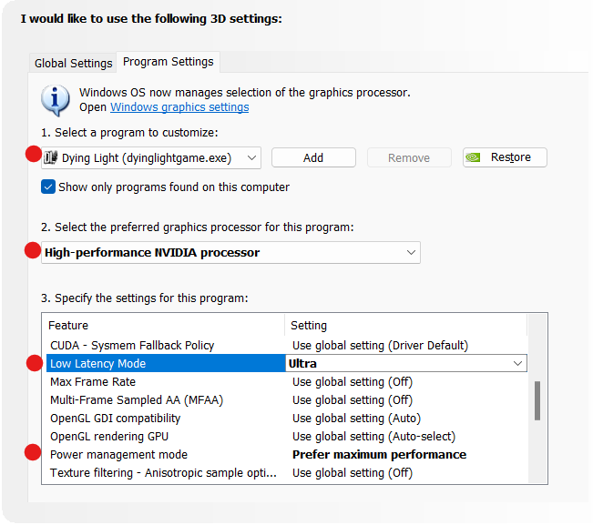
Task: Click the NVIDIA logo on Restore button
Action: [474, 157]
